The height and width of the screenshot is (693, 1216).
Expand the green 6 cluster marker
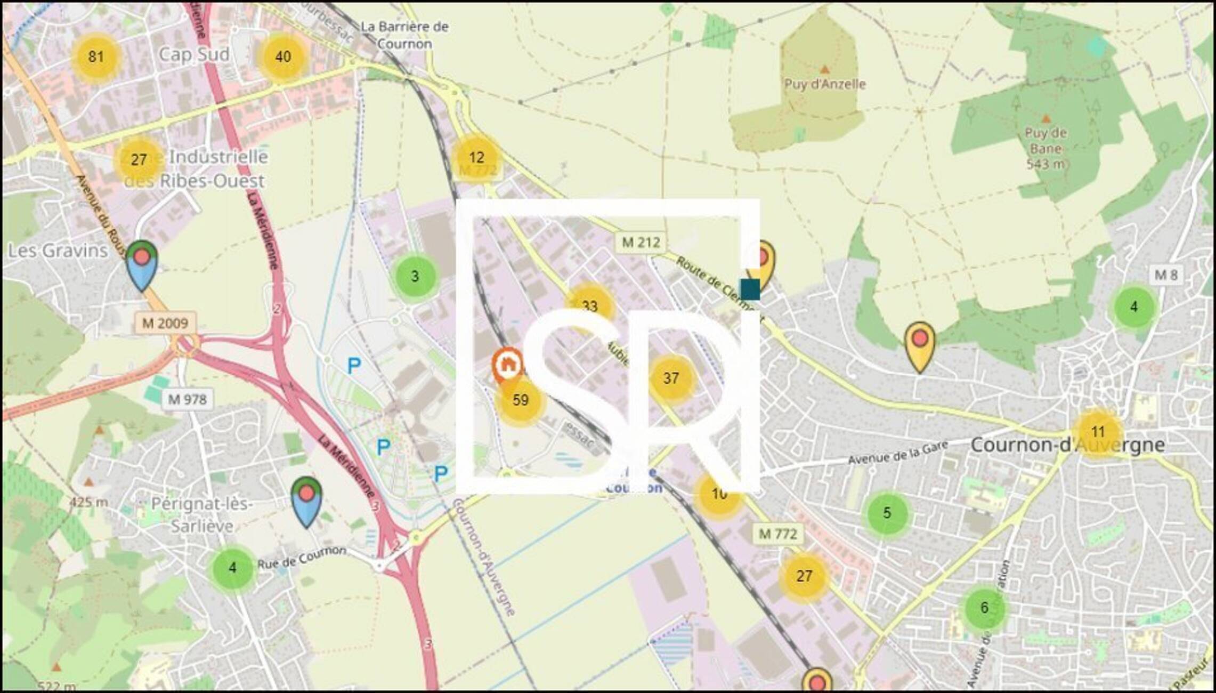pos(984,607)
